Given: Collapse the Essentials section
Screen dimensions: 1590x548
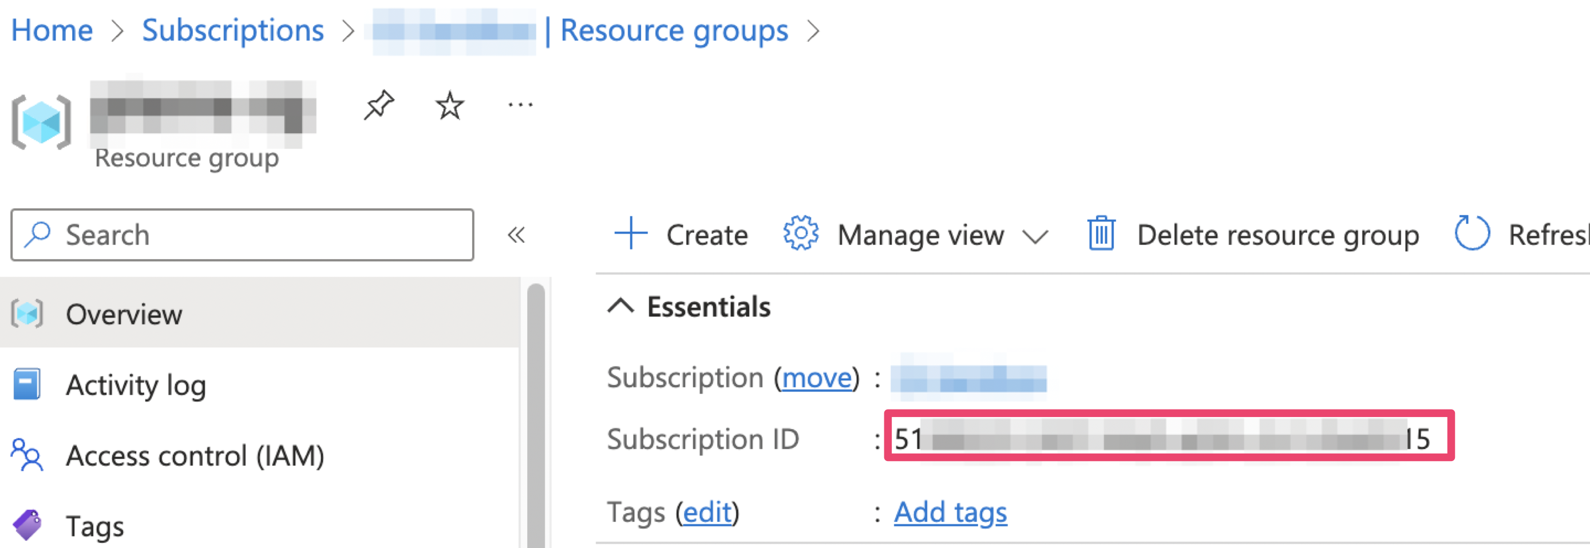Looking at the screenshot, I should point(621,306).
